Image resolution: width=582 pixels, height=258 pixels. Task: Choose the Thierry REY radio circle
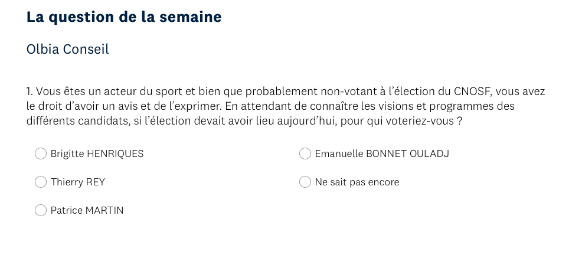click(x=41, y=182)
